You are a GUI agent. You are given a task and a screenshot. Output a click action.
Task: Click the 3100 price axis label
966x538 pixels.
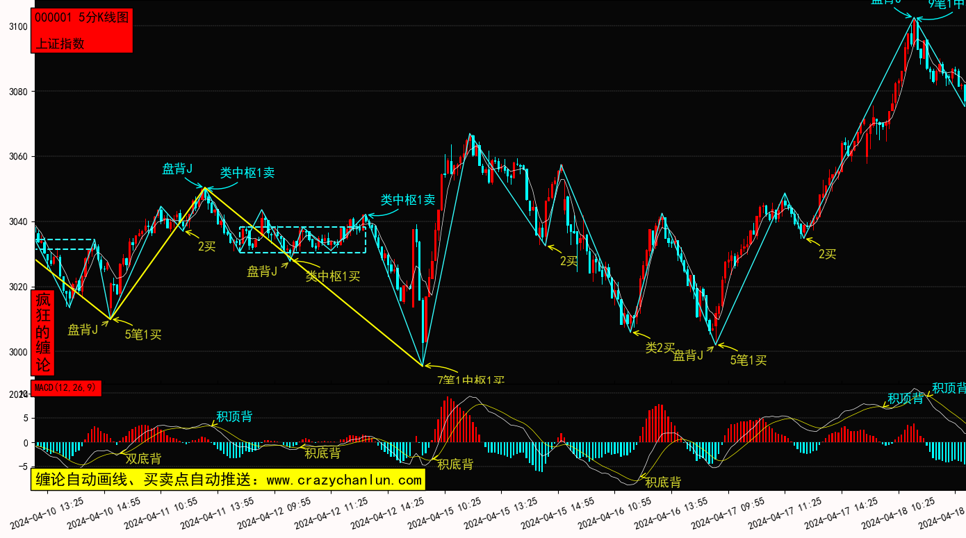click(18, 26)
